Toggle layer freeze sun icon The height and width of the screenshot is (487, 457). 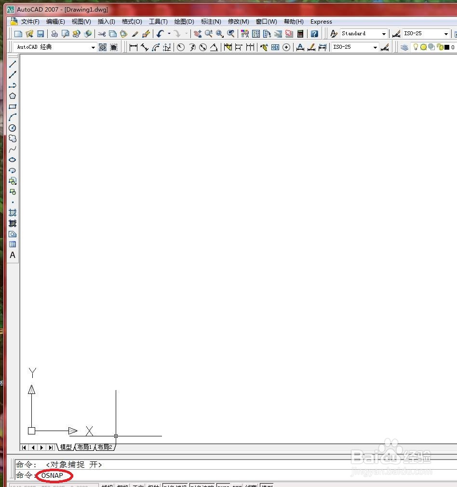pos(423,47)
